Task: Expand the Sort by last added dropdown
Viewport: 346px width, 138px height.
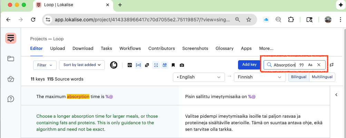Action: (82, 65)
